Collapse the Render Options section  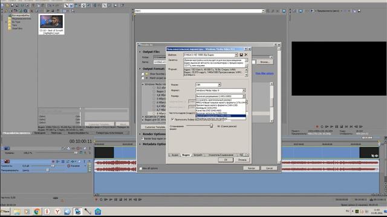(140, 134)
